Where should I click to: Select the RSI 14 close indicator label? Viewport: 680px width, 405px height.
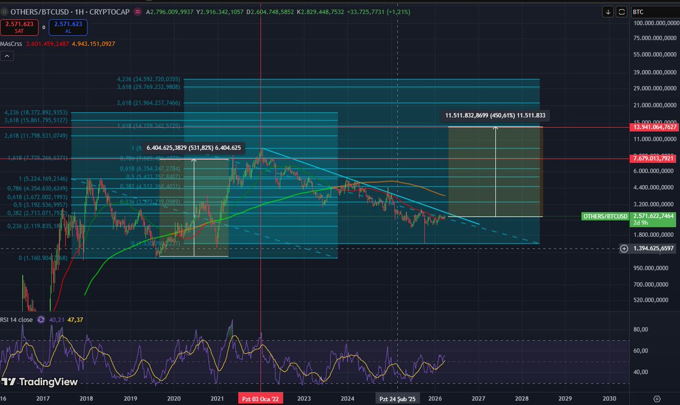tap(17, 319)
